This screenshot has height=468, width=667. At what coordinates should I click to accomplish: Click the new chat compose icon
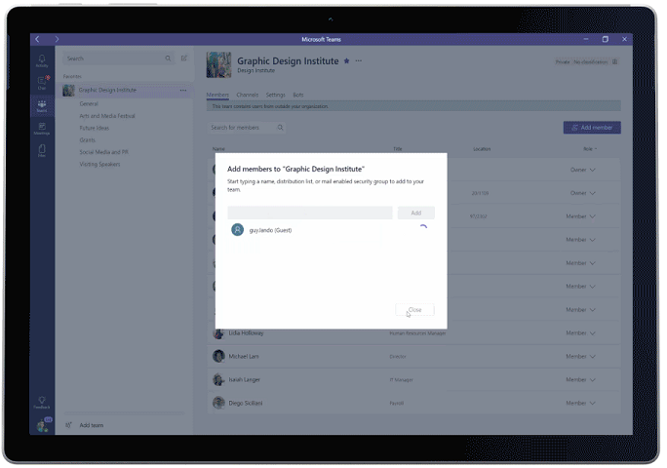pyautogui.click(x=183, y=58)
